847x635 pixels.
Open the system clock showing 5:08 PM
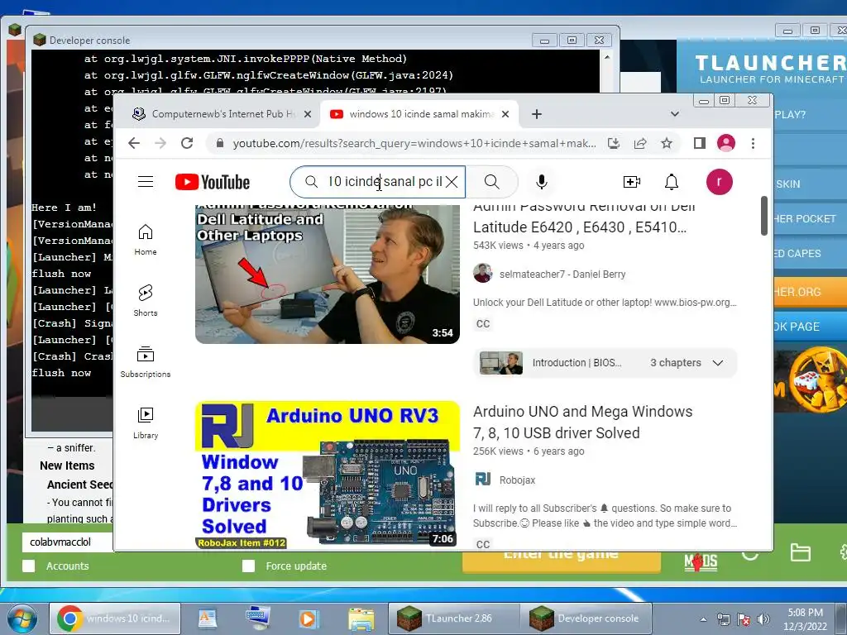(x=805, y=619)
